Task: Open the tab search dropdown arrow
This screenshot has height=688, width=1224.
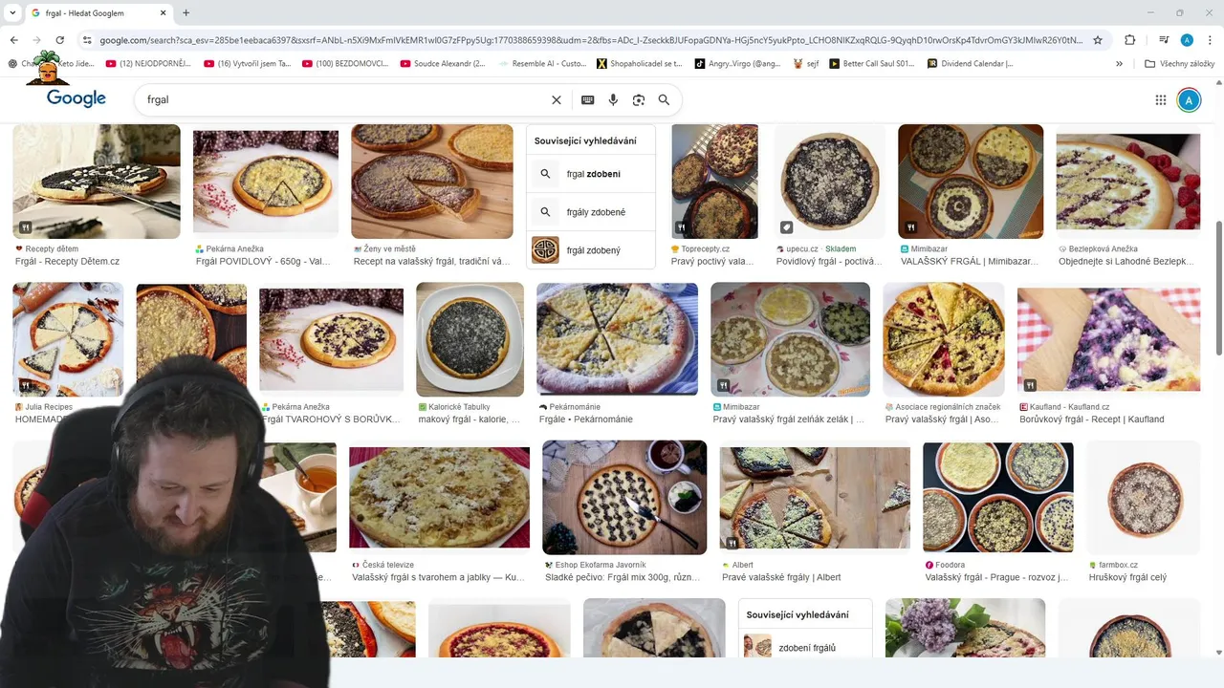Action: 13,12
